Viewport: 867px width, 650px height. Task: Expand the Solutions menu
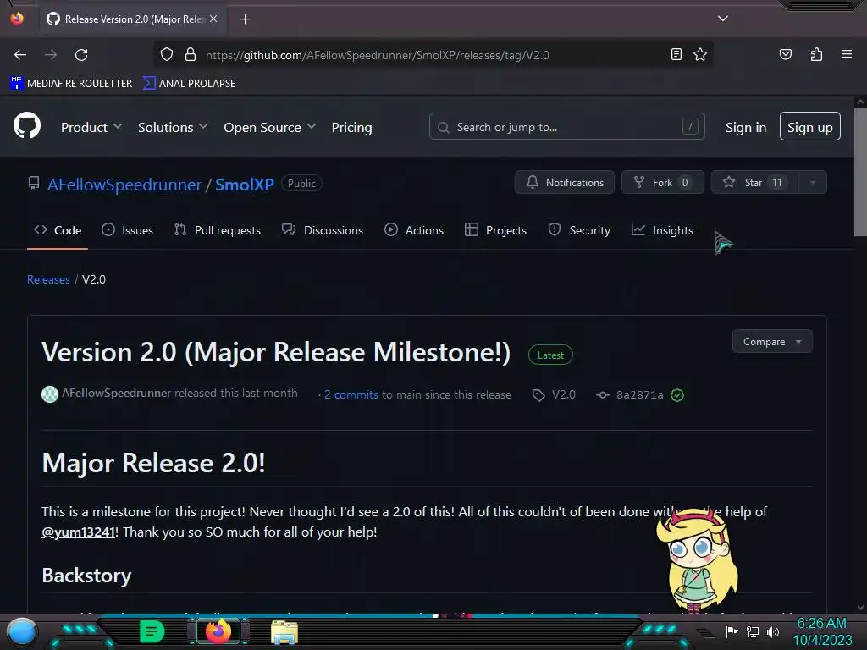pyautogui.click(x=173, y=127)
